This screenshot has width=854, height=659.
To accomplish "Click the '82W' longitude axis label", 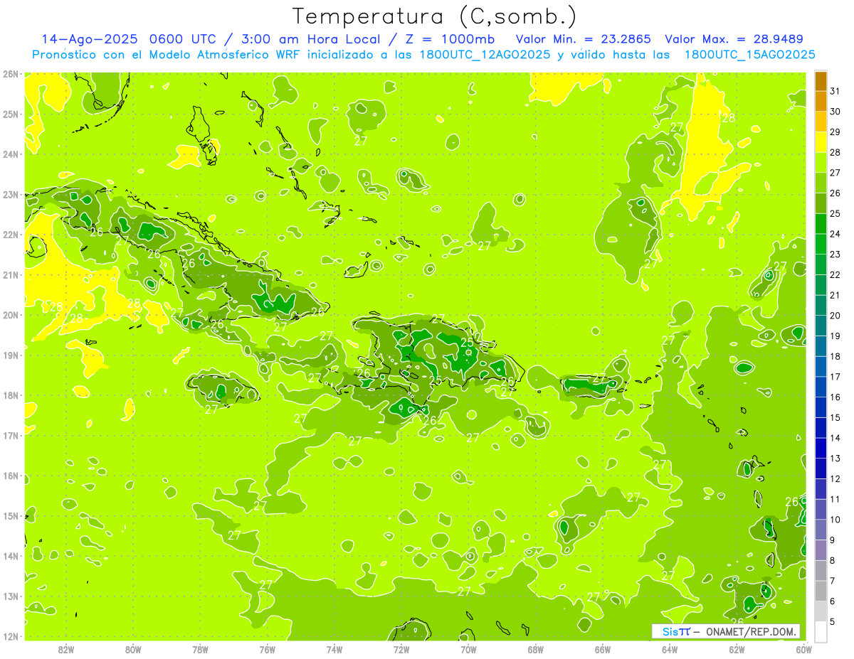I will 66,649.
